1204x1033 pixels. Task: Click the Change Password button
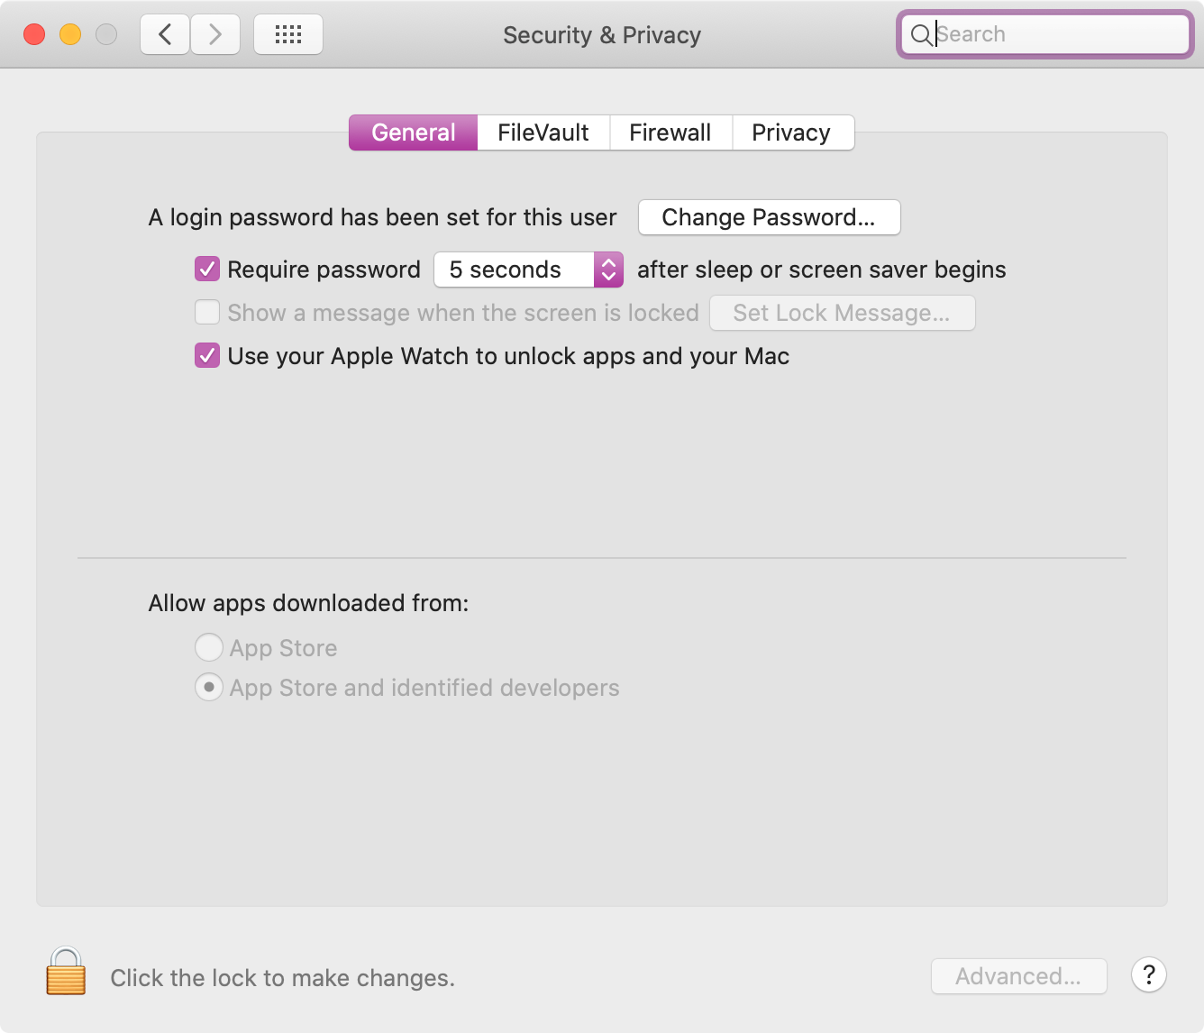[x=769, y=217]
